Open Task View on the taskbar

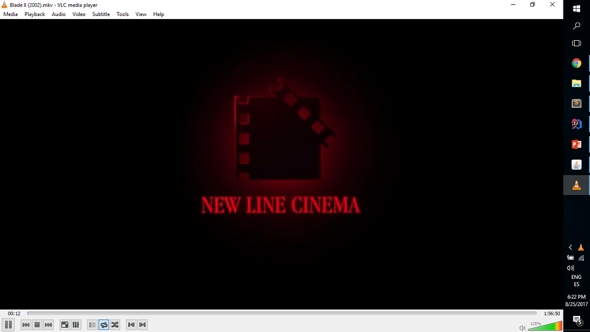576,43
